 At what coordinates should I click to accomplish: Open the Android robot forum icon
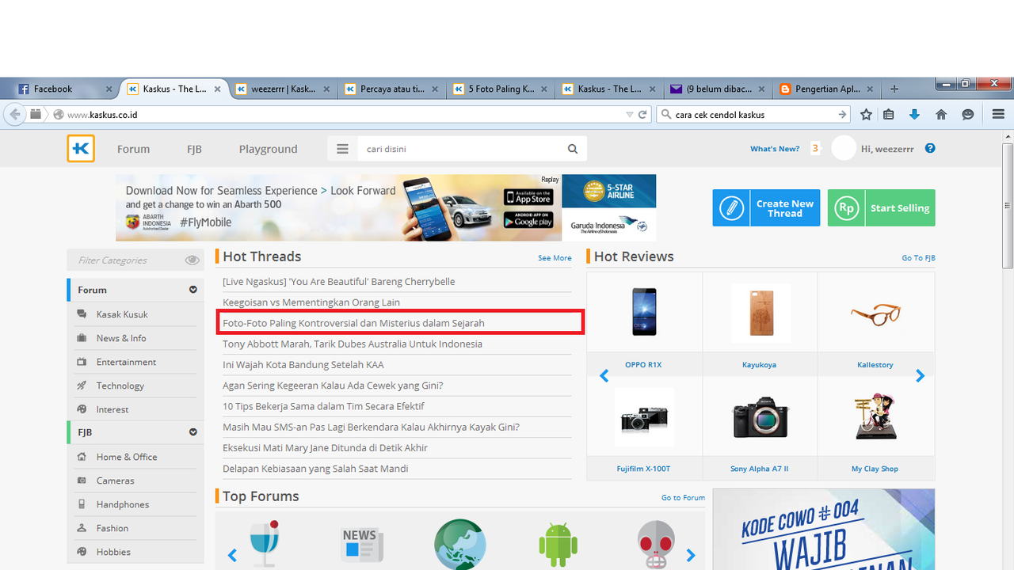point(558,545)
